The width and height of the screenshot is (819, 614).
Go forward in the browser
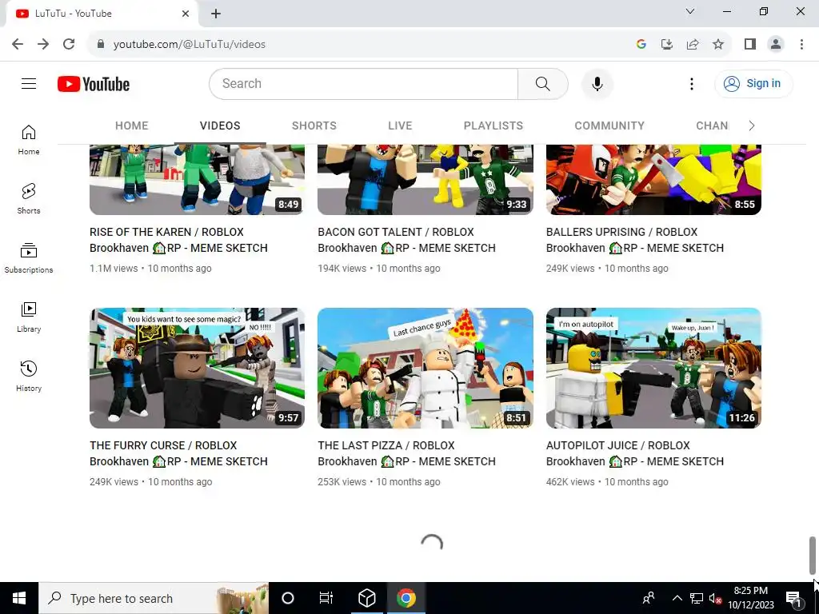pyautogui.click(x=43, y=44)
